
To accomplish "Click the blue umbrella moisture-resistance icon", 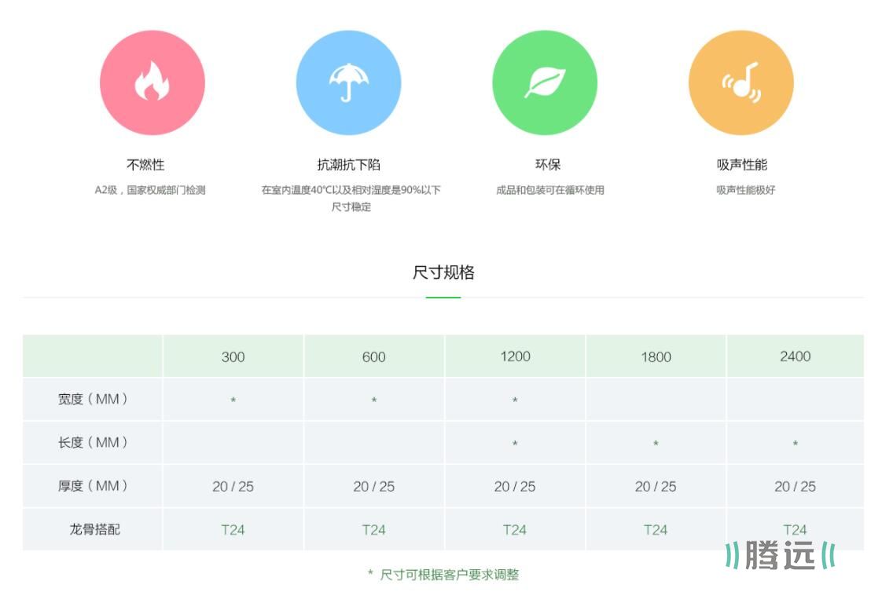I will [348, 82].
